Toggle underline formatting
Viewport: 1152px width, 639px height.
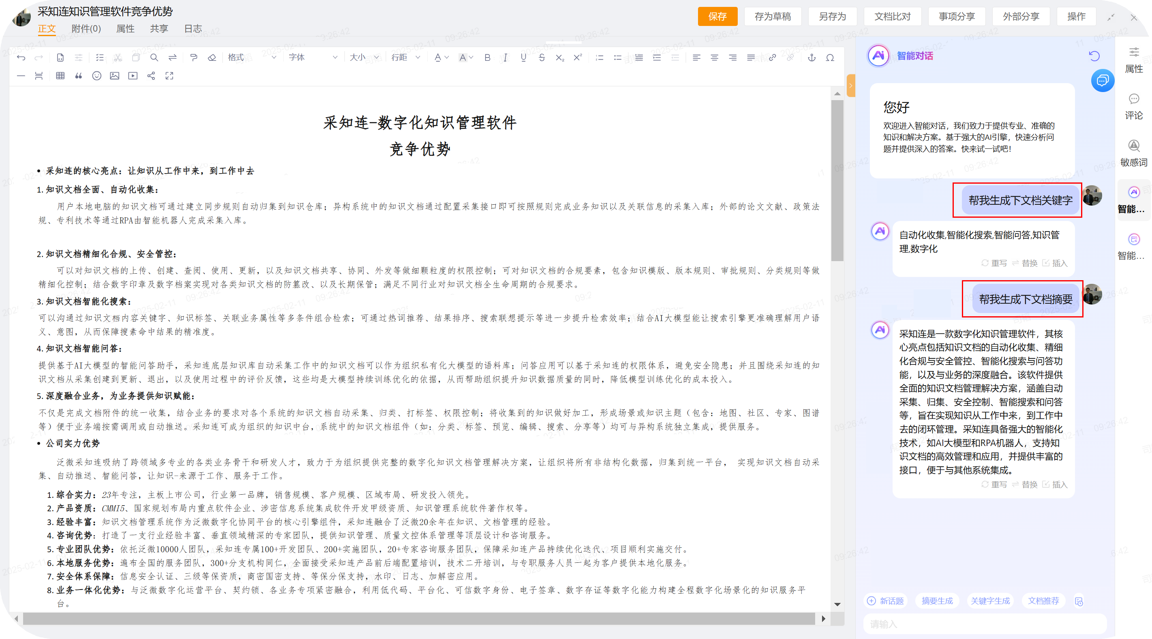point(524,58)
